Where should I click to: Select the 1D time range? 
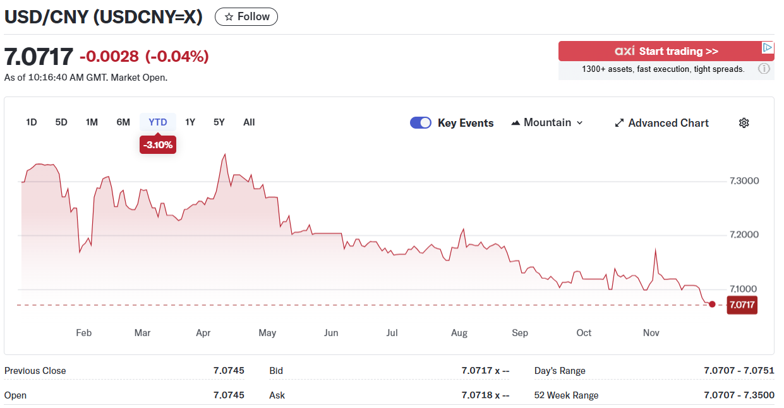click(x=32, y=122)
